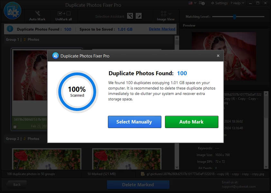Click the green Auto Mark button in dialog
Image resolution: width=271 pixels, height=193 pixels.
pyautogui.click(x=192, y=122)
